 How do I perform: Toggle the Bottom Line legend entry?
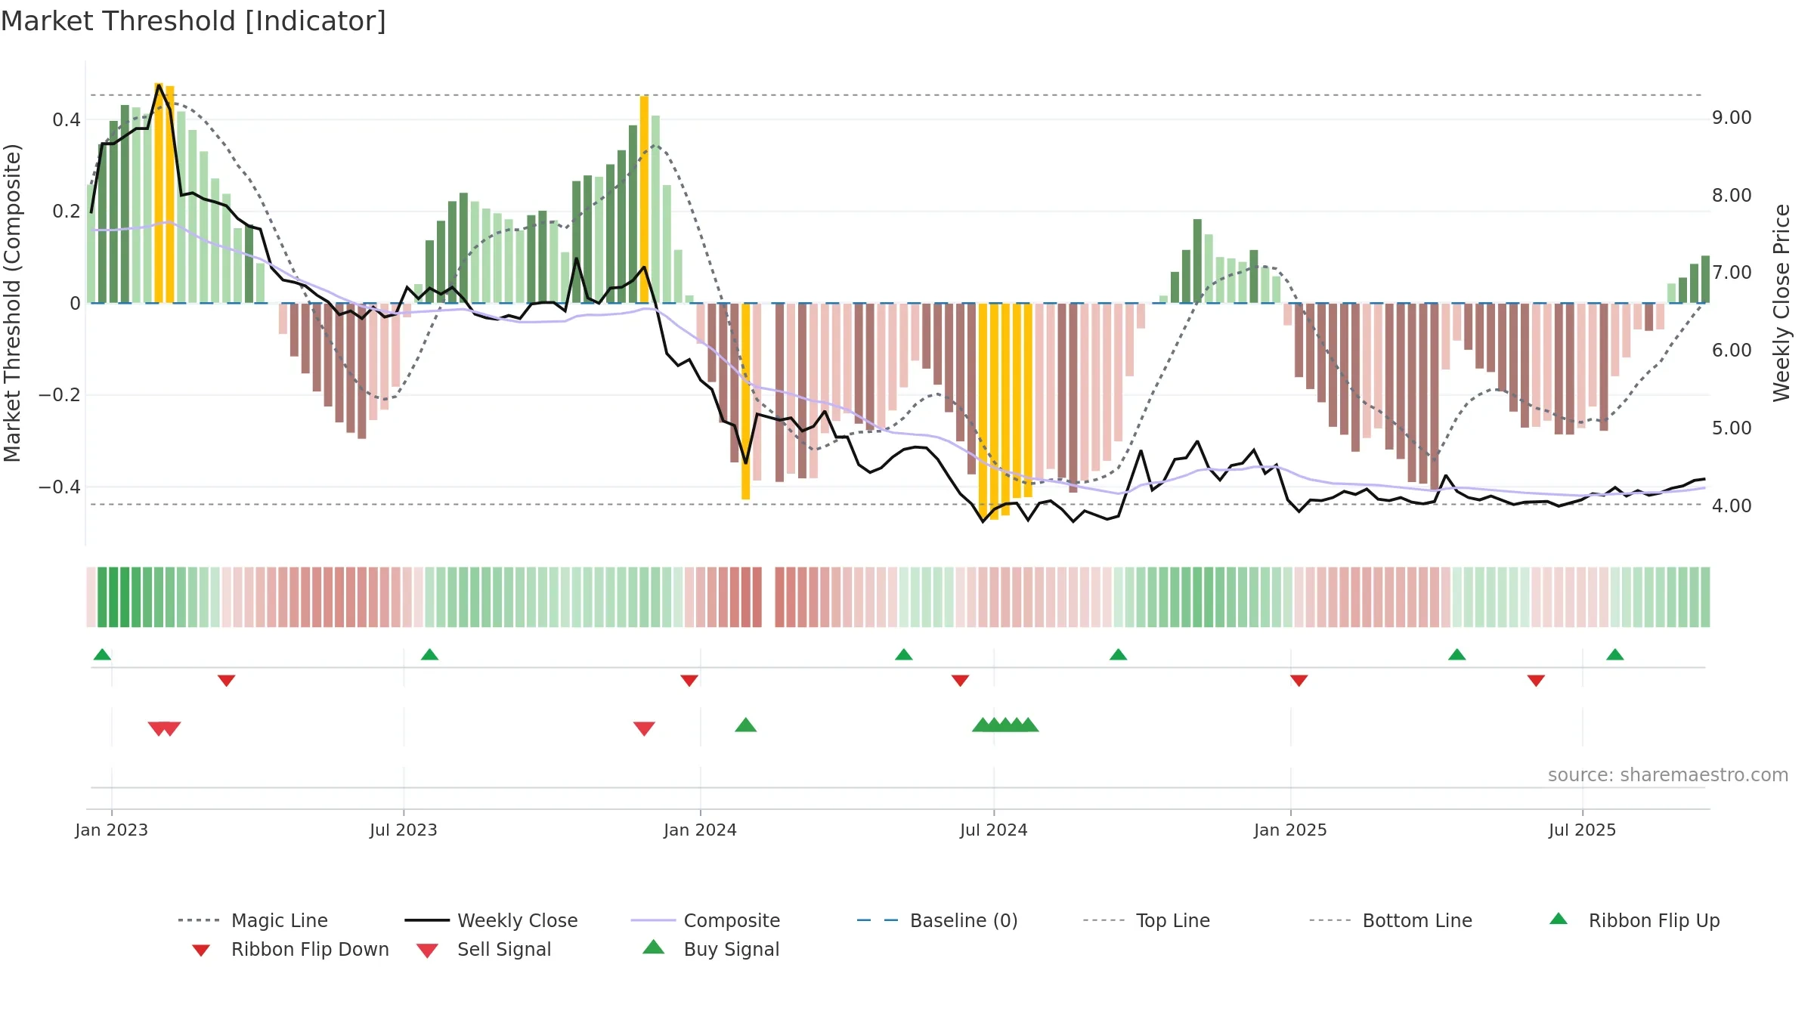pos(1391,920)
